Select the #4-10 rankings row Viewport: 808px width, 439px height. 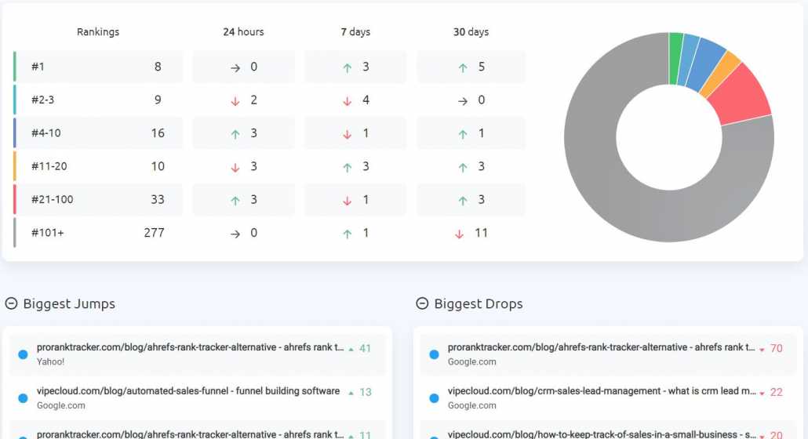pyautogui.click(x=98, y=133)
